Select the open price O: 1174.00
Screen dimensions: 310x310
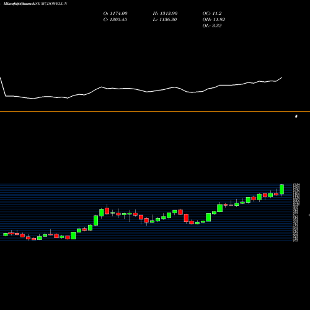pos(115,14)
